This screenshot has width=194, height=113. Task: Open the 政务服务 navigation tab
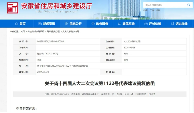[102, 24]
